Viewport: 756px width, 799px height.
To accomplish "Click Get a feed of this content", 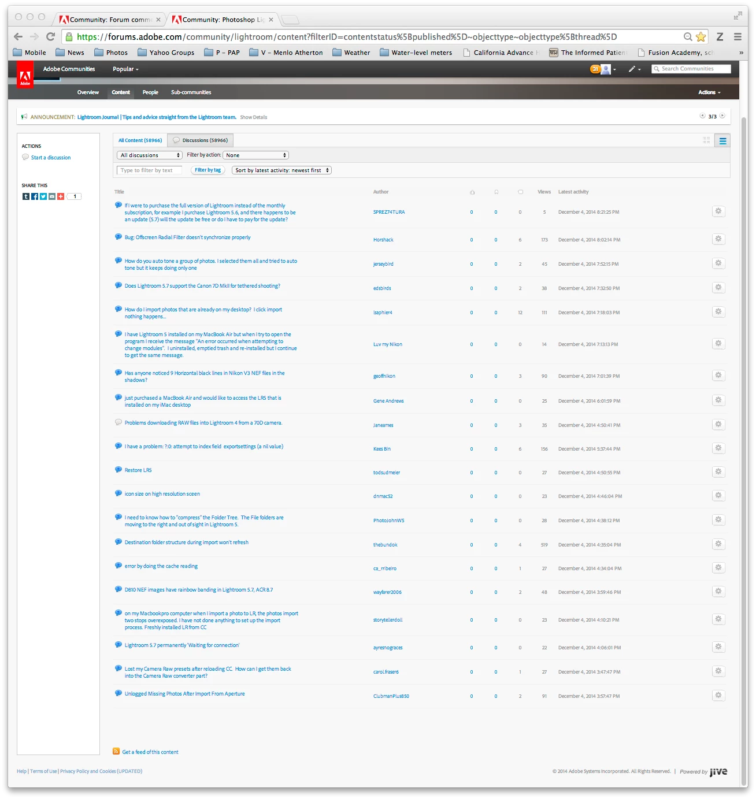I will point(150,752).
